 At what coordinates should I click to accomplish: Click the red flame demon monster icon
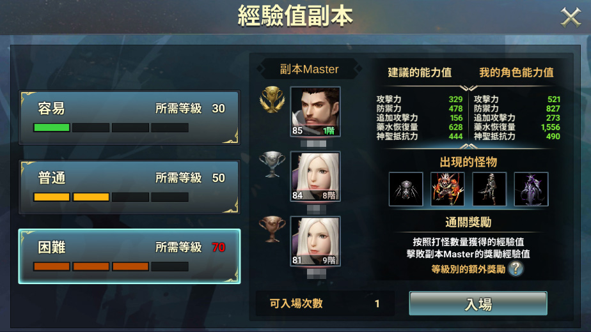tap(447, 189)
